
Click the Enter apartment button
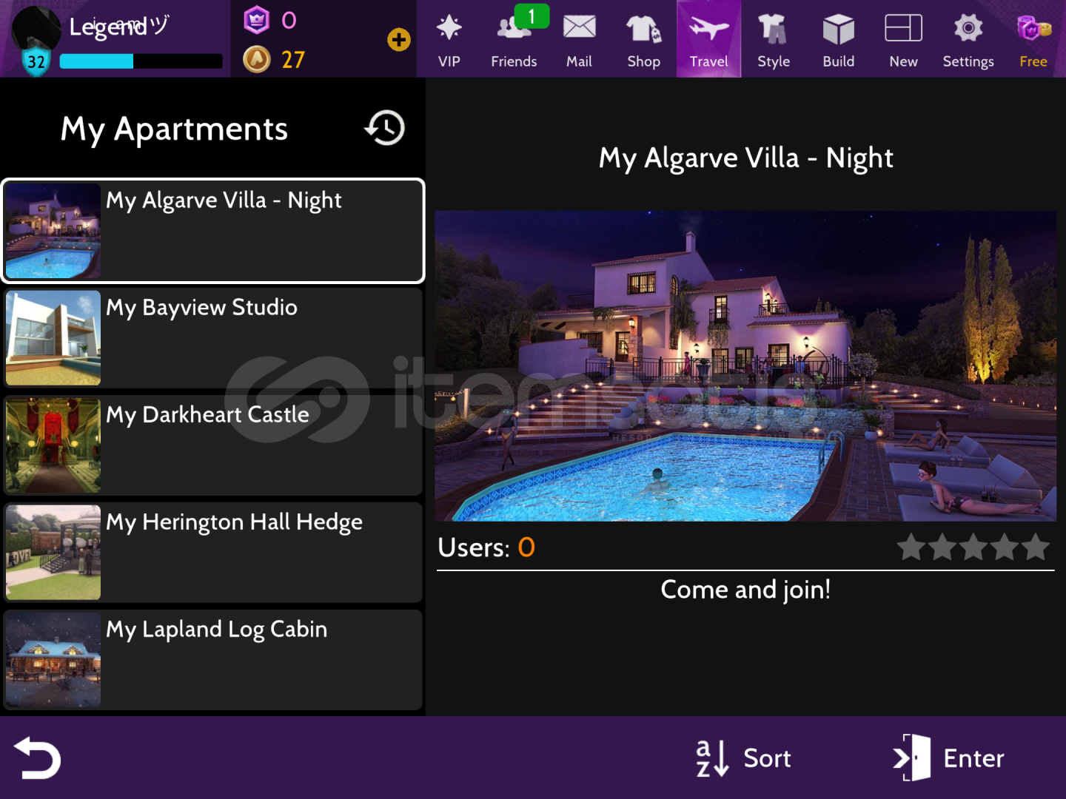[x=949, y=758]
